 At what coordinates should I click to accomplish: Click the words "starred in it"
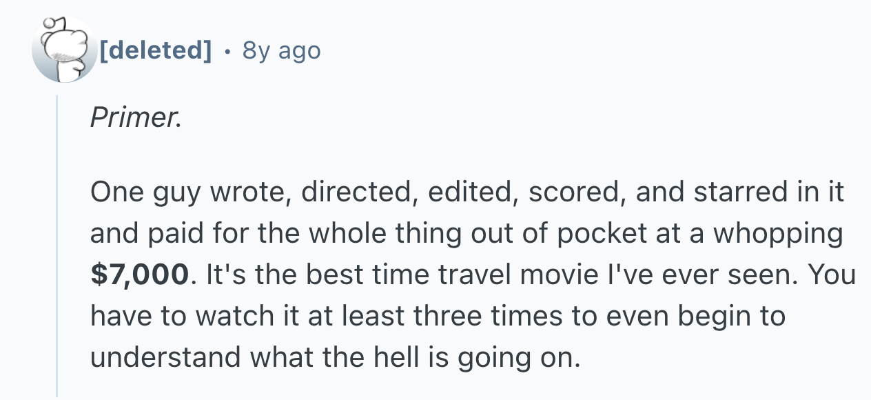766,192
